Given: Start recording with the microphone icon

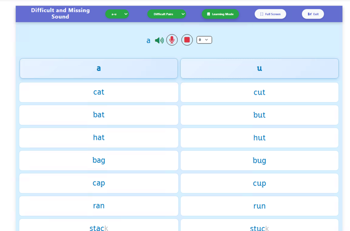Looking at the screenshot, I should pyautogui.click(x=172, y=40).
